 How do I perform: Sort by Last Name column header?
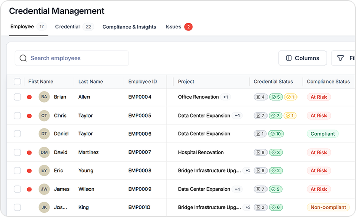91,82
